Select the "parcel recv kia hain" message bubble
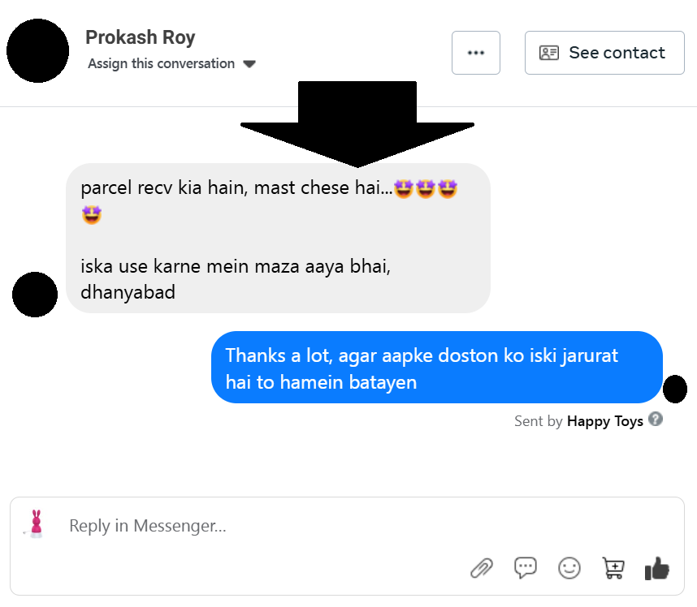Viewport: 697px width, 607px height. coord(278,239)
